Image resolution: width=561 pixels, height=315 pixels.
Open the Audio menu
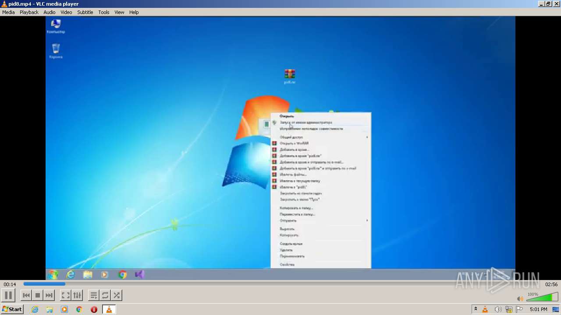coord(50,12)
